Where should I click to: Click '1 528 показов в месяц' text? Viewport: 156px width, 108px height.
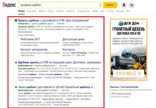[120, 94]
